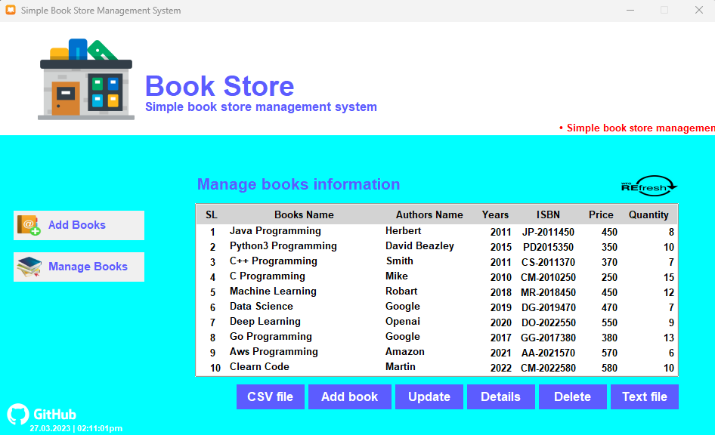Open the GitHub text link
Screen dimensions: 715x435
54,415
